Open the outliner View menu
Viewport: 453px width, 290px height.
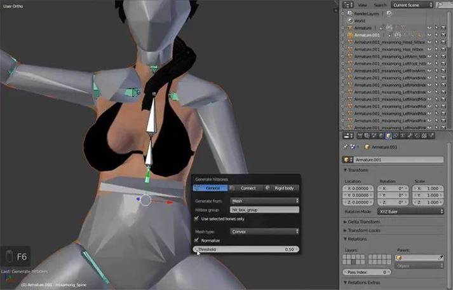[x=362, y=5]
